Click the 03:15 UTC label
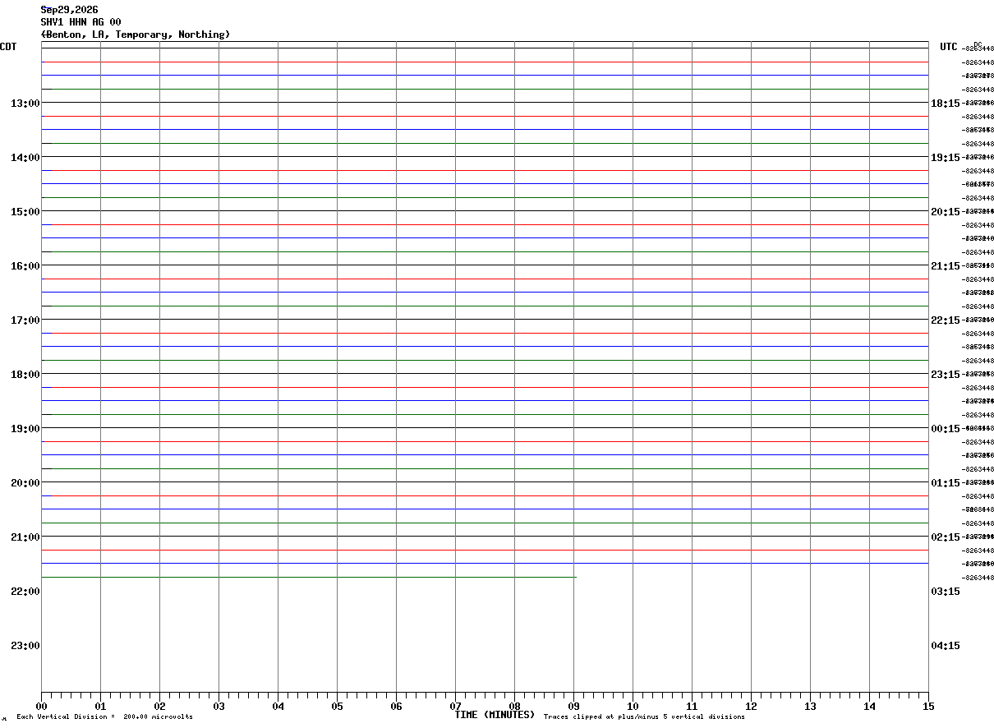Viewport: 994px width, 728px height. 945,591
